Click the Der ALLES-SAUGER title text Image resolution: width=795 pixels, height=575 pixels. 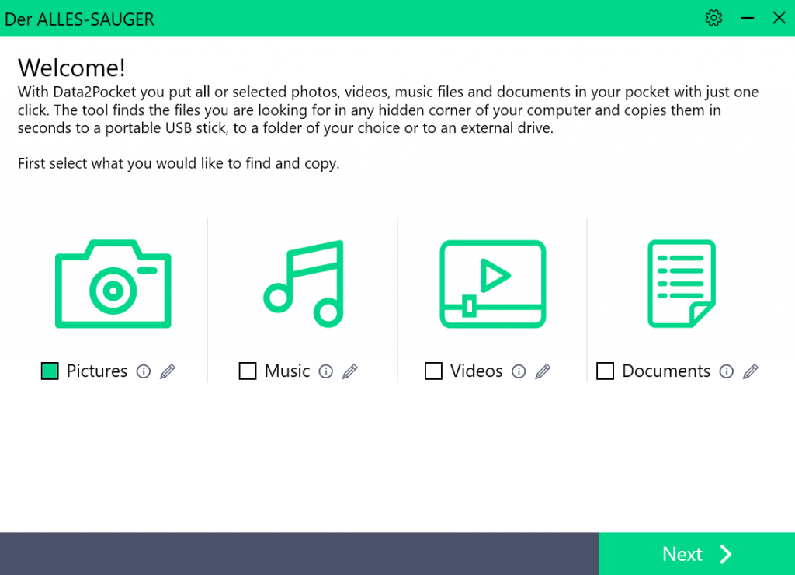(x=79, y=19)
